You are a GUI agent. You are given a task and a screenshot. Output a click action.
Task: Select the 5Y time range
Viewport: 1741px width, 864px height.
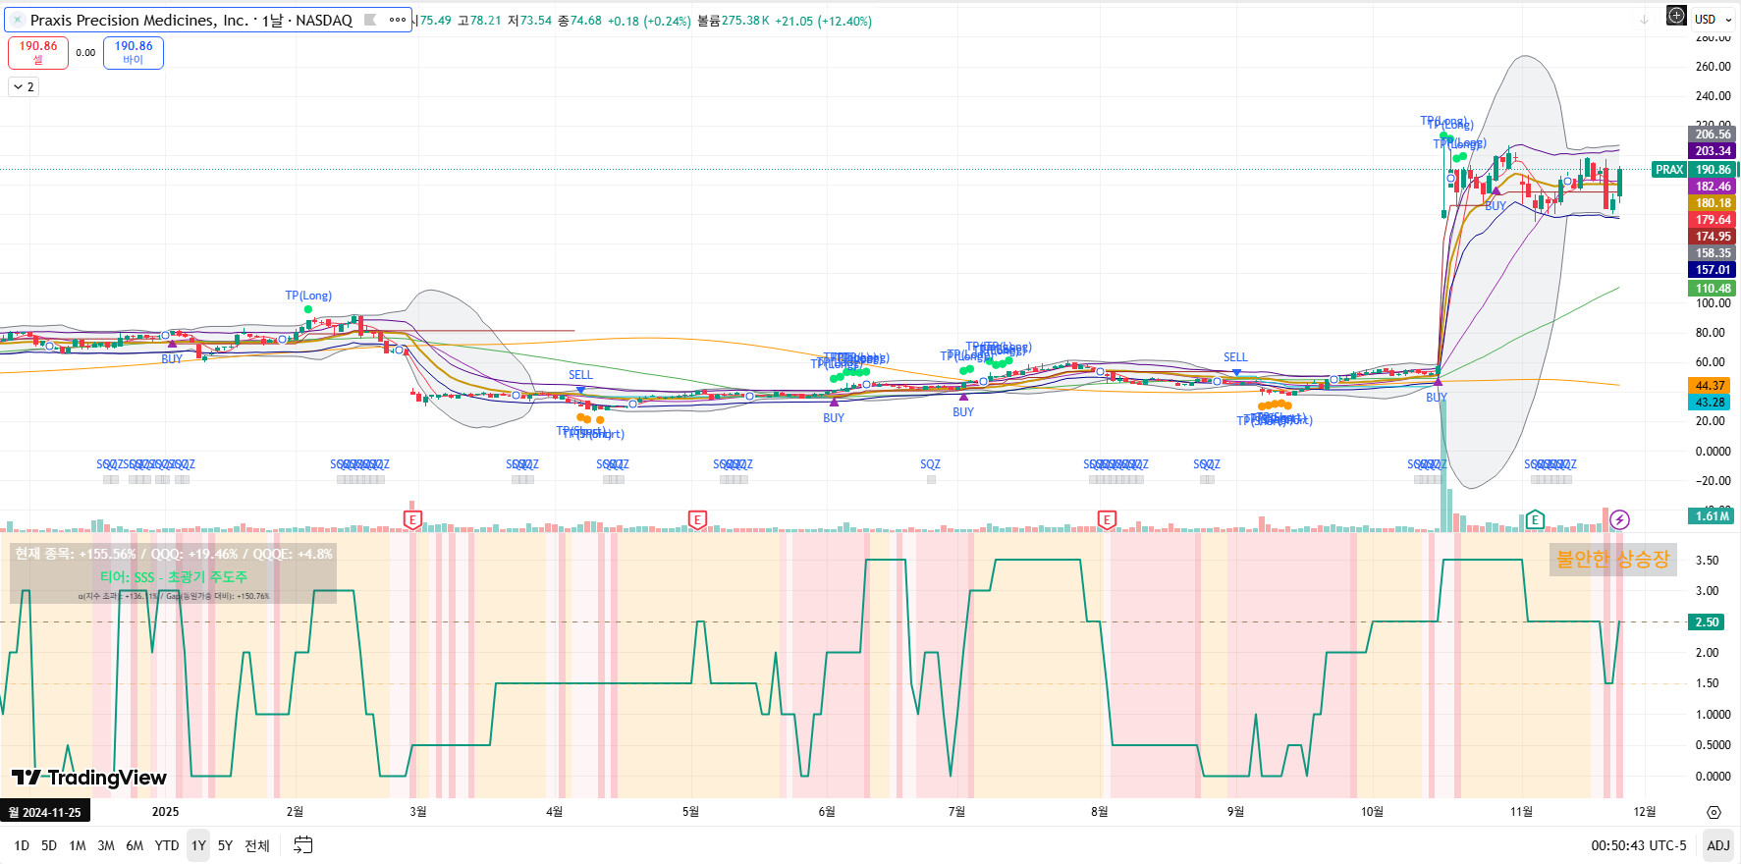point(225,845)
